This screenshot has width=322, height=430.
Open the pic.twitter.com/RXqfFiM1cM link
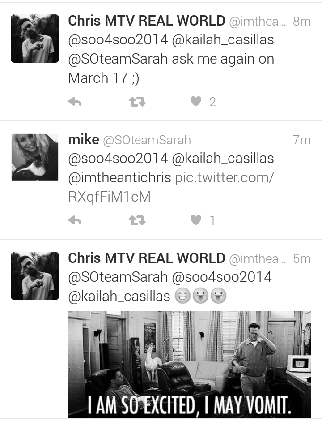coord(171,187)
